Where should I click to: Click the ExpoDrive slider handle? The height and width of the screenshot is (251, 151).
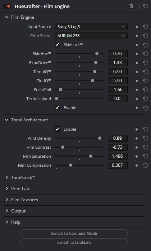(96, 63)
